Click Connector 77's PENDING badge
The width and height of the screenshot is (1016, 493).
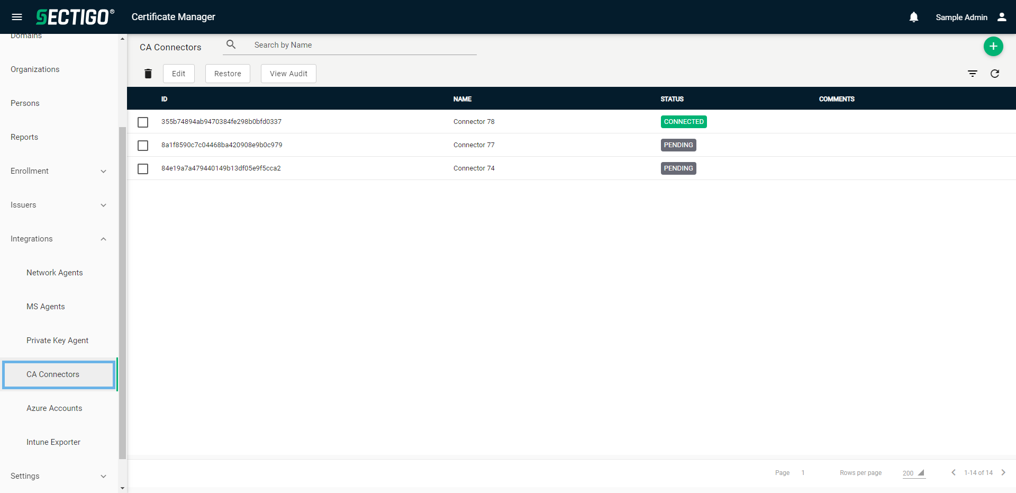tap(678, 145)
